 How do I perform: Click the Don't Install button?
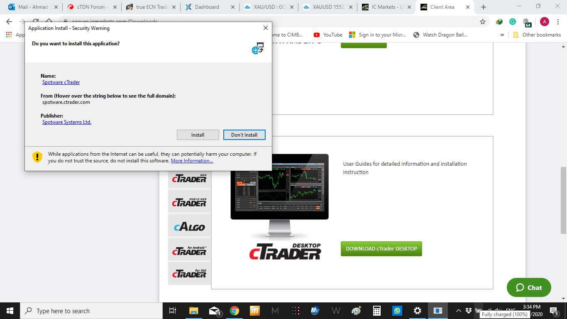pyautogui.click(x=244, y=135)
